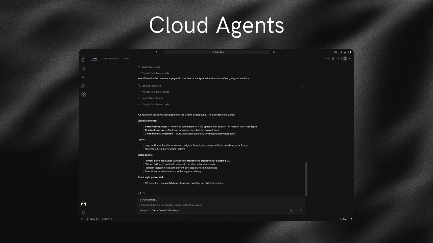Attach an image to the chat message
This screenshot has height=243, width=433.
point(291,210)
